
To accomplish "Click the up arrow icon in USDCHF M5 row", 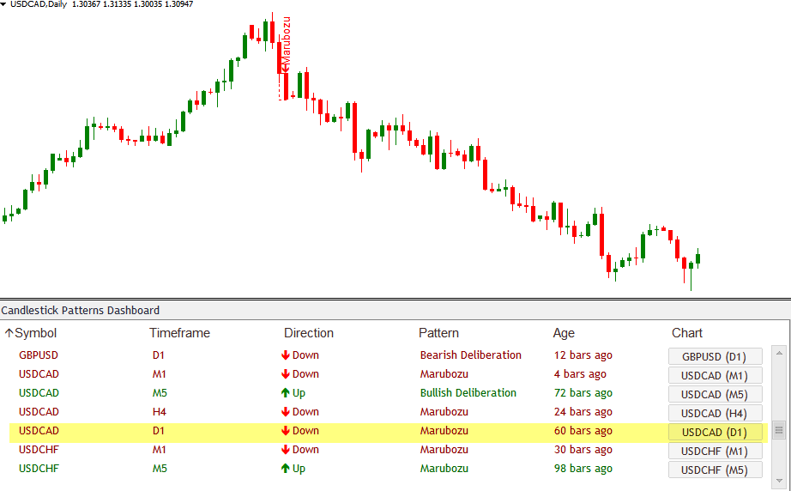I will coord(285,469).
